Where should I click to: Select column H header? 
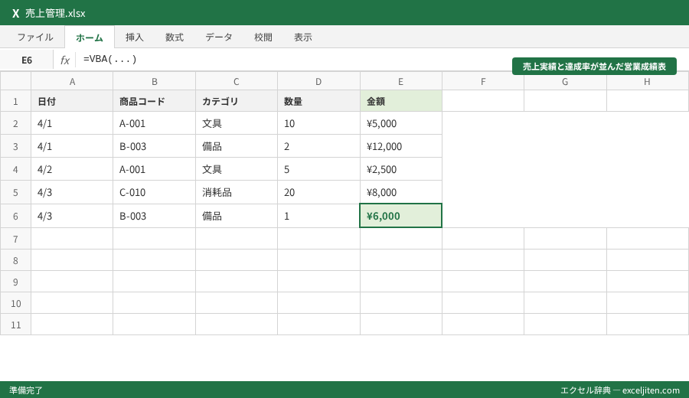[x=647, y=81]
